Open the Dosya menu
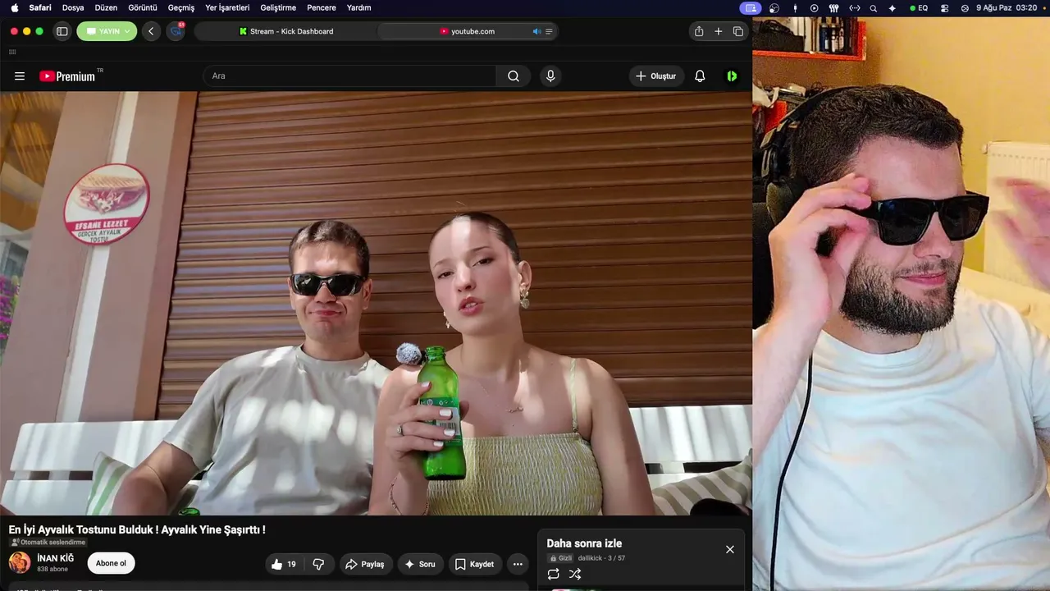The width and height of the screenshot is (1050, 591). pos(73,7)
